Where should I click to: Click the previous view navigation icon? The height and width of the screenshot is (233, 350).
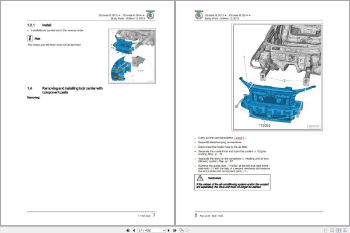click(181, 230)
